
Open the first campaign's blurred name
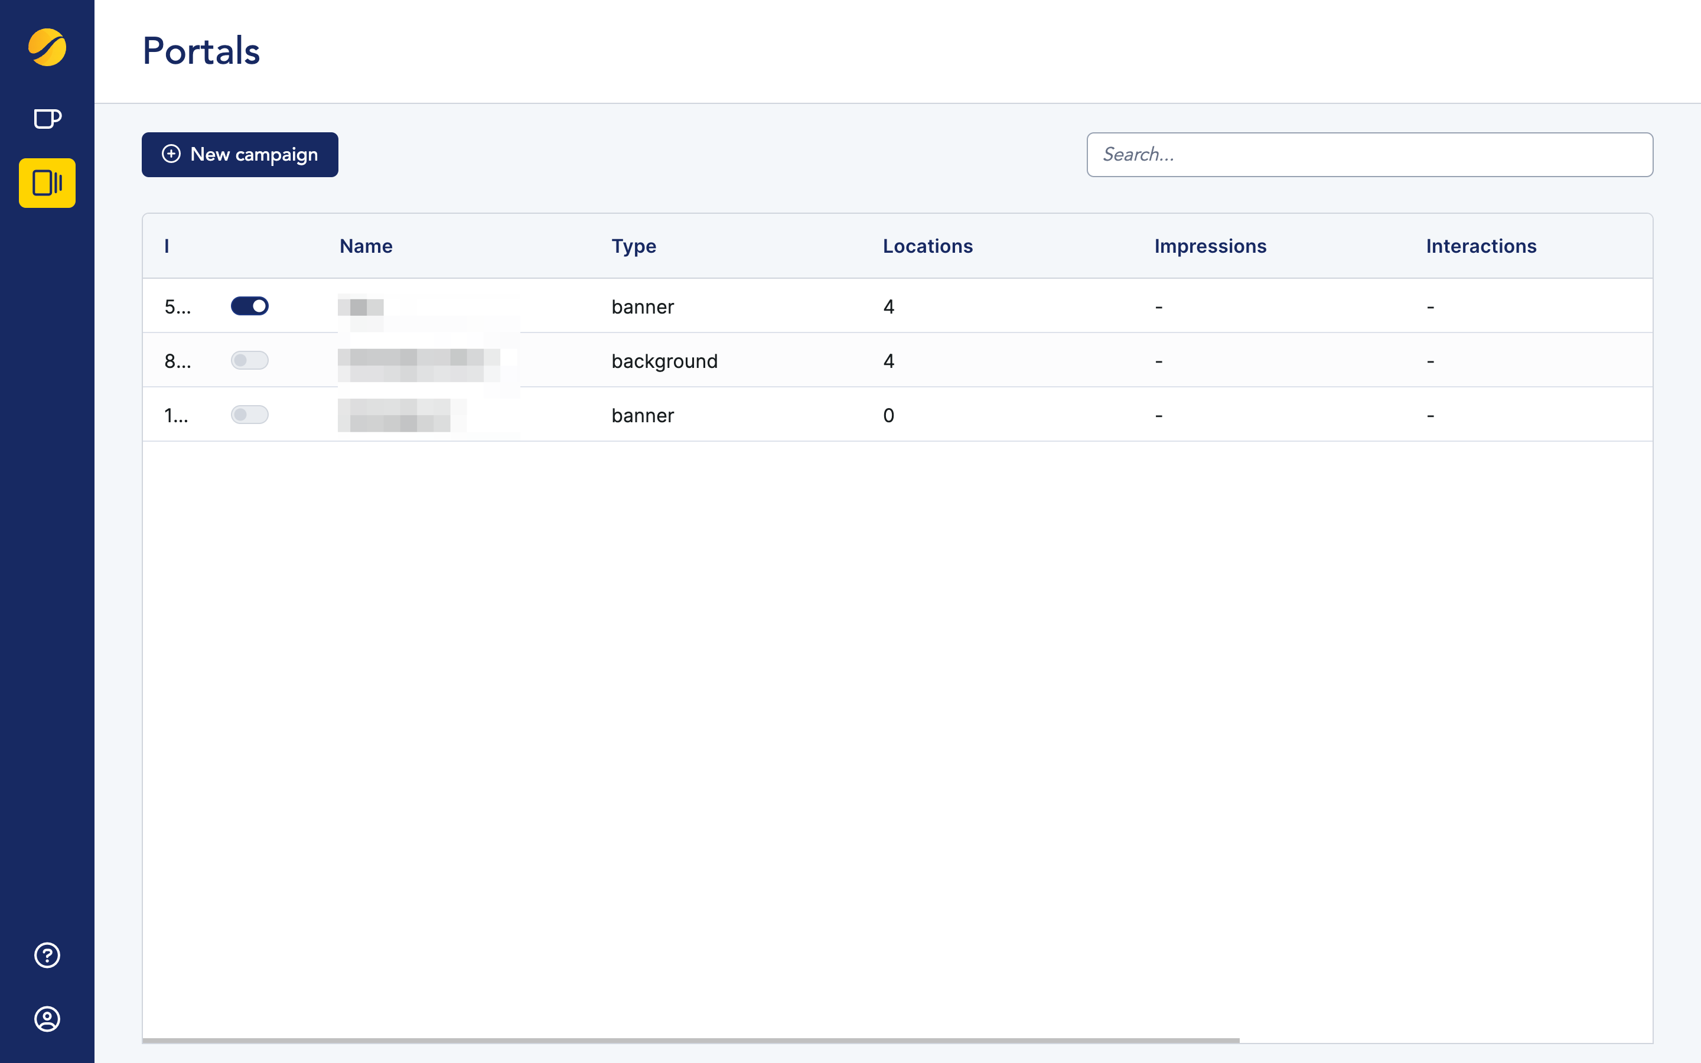point(361,307)
